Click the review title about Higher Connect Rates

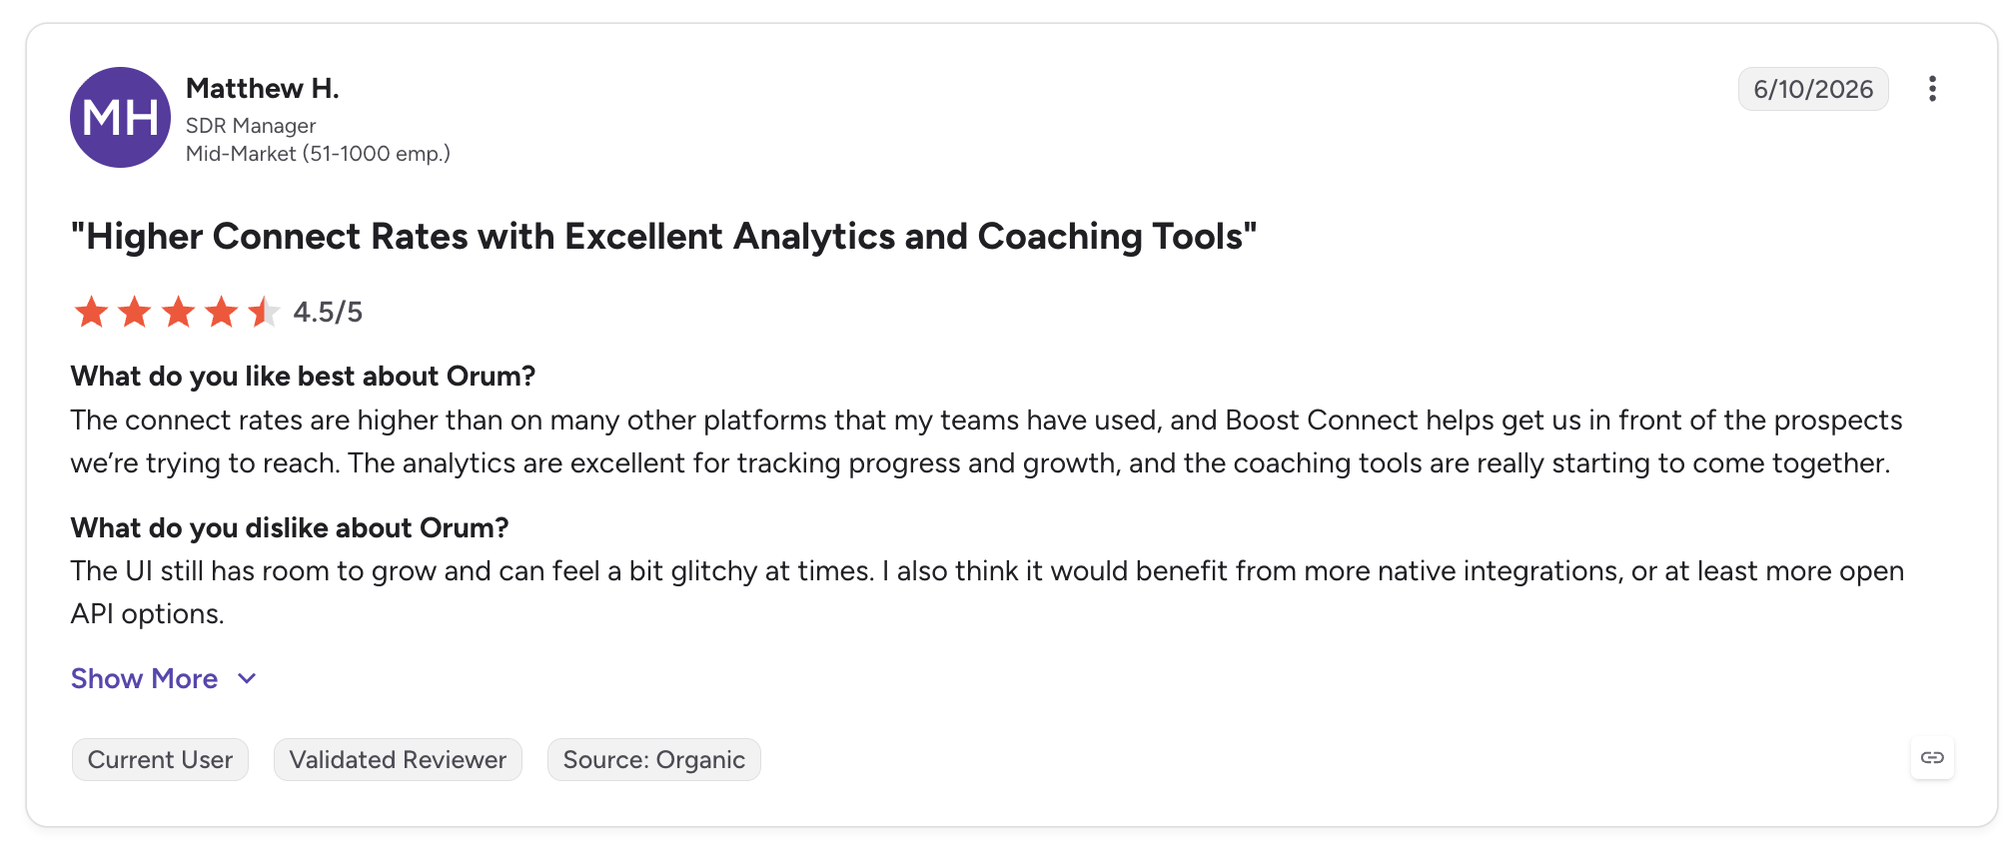(x=663, y=237)
